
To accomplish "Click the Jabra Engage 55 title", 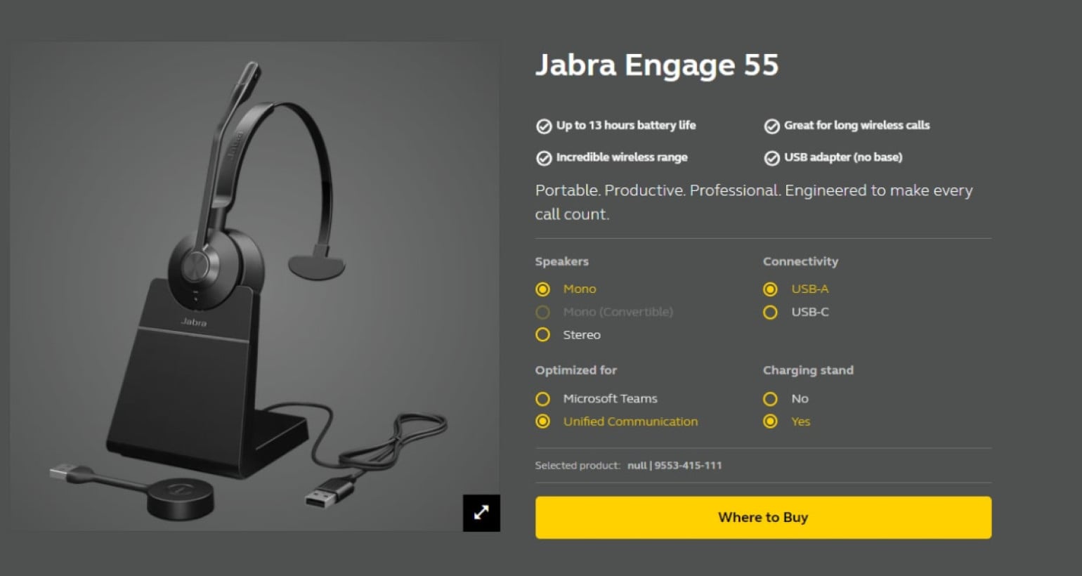I will pos(657,65).
